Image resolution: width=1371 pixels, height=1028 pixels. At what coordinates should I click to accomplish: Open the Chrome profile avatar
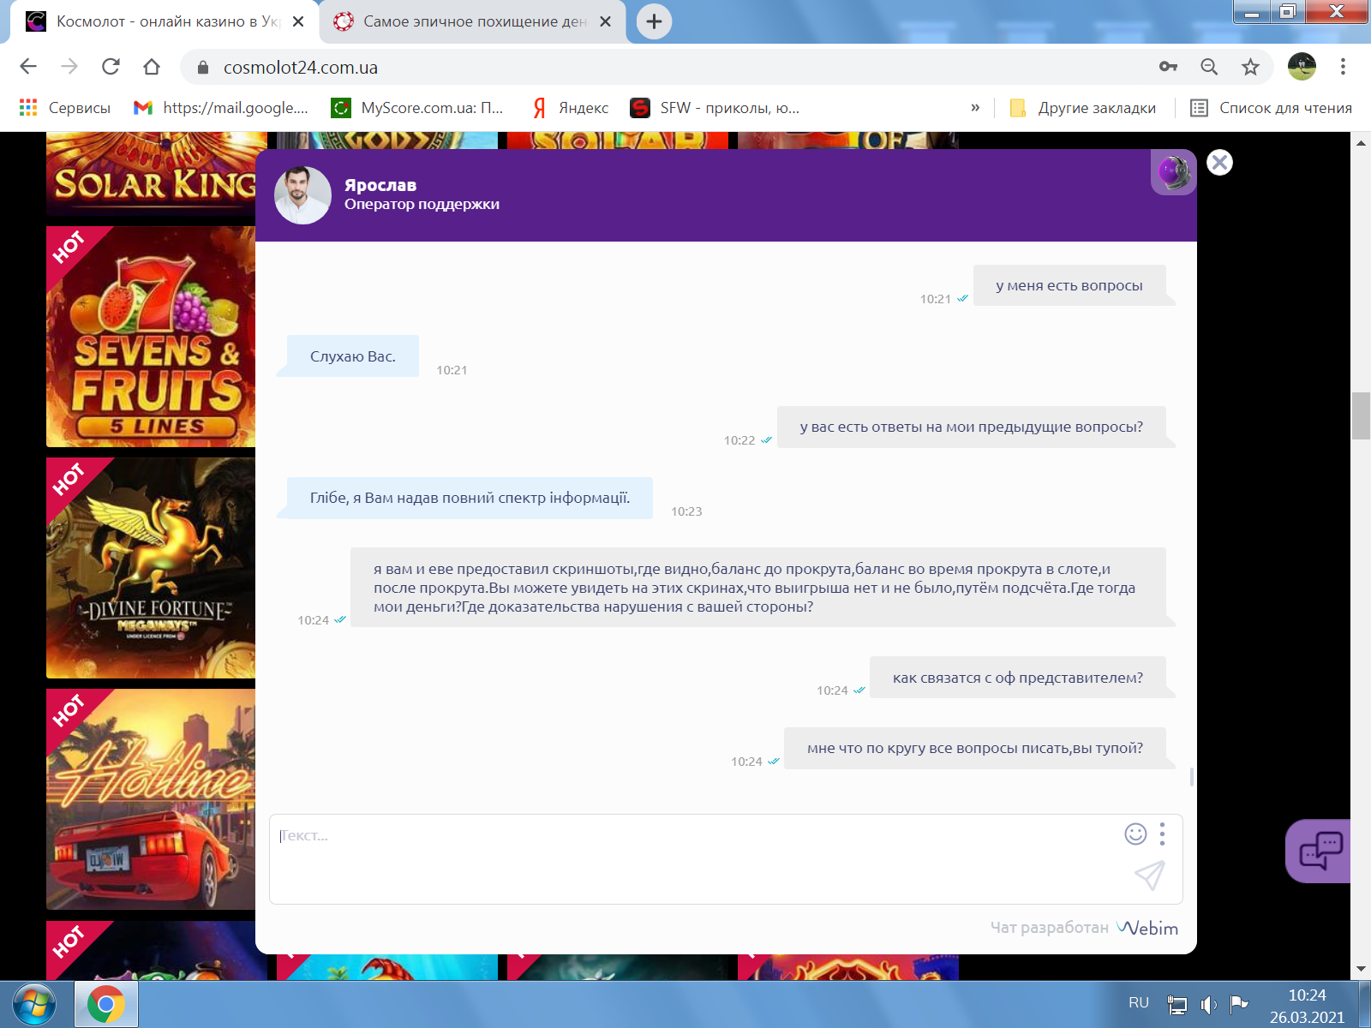tap(1302, 67)
